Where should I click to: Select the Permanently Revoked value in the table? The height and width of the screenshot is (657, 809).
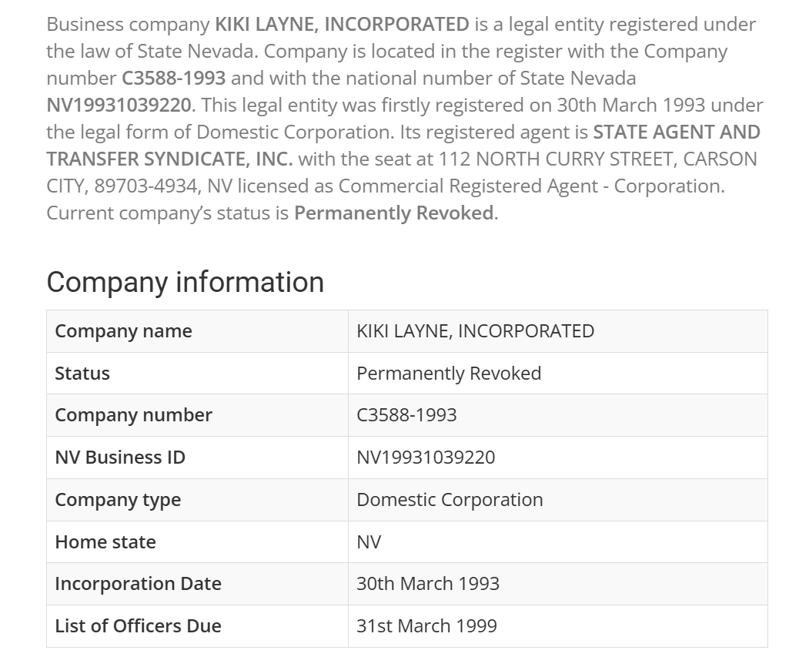(x=449, y=374)
